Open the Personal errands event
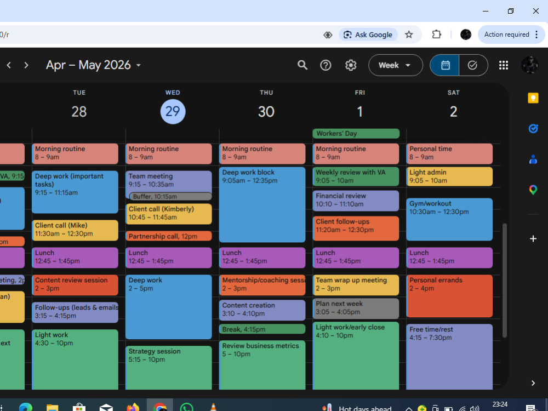 tap(449, 296)
